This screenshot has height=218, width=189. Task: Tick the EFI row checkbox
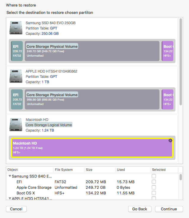pos(154,182)
